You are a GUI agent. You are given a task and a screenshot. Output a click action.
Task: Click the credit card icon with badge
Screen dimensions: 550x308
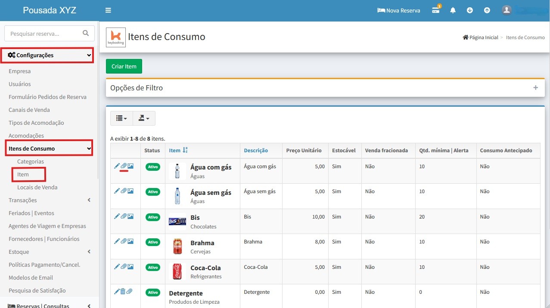(436, 10)
